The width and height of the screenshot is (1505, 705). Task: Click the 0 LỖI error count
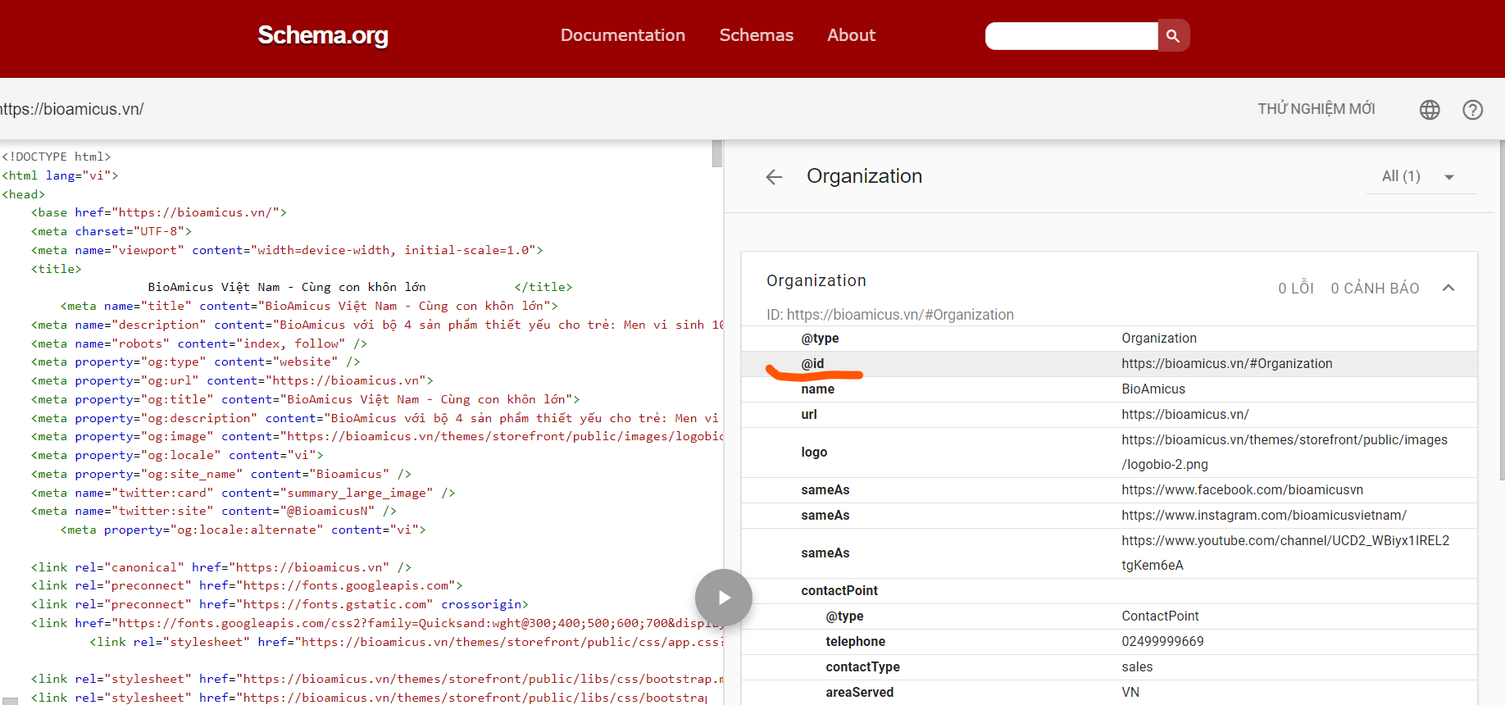pyautogui.click(x=1296, y=289)
